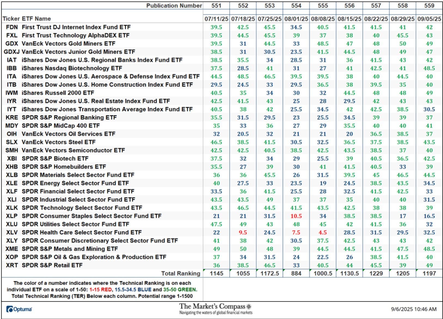Select iShares Dow Jones U.S. Home Construction name
443x319 pixels.
(107, 85)
